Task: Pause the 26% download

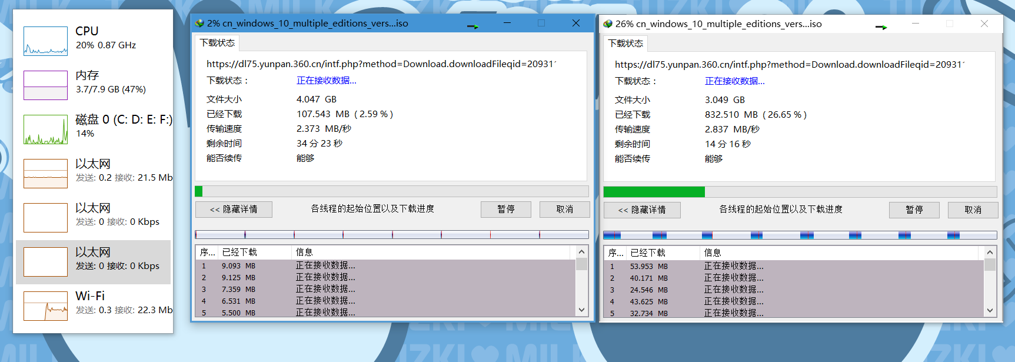Action: pos(914,210)
